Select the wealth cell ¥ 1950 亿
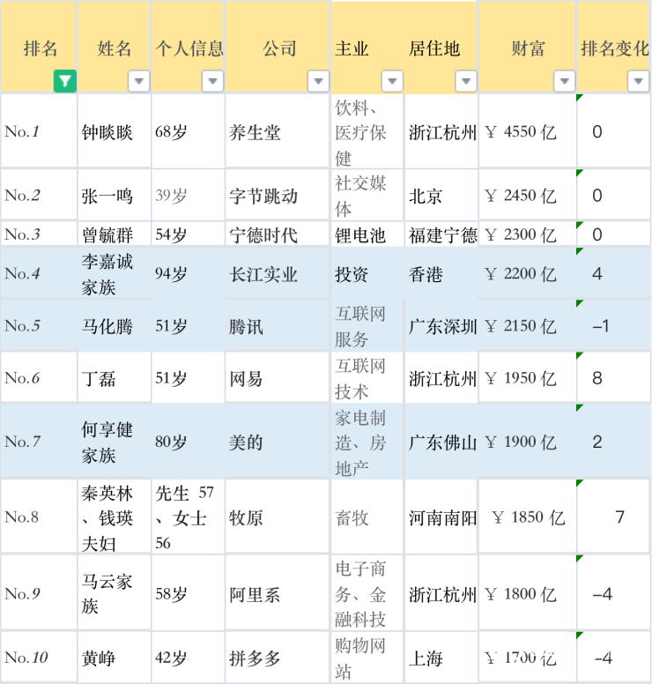 528,378
